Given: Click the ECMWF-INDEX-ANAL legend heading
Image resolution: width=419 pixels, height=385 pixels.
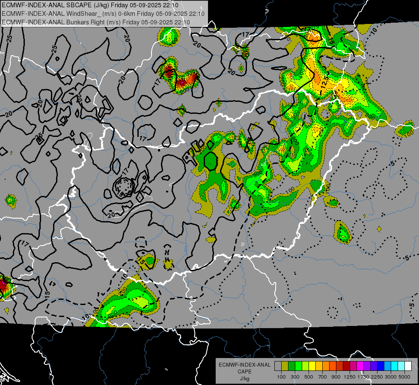Looking at the screenshot, I should coord(244,365).
